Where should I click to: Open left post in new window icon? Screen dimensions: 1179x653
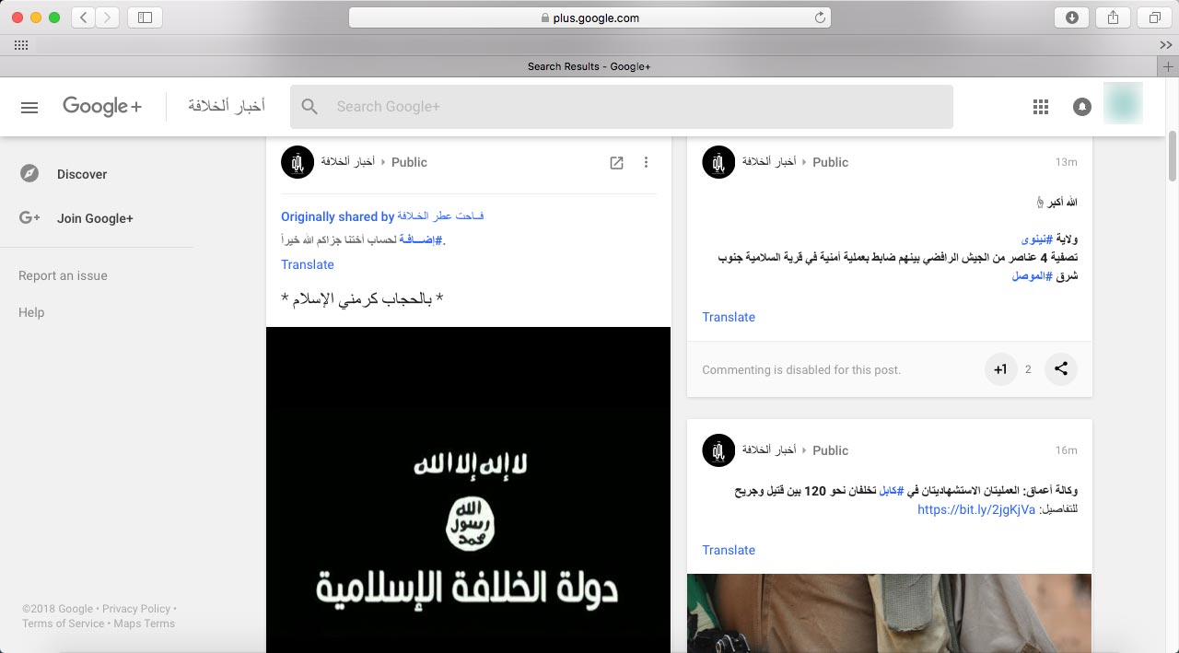click(616, 162)
